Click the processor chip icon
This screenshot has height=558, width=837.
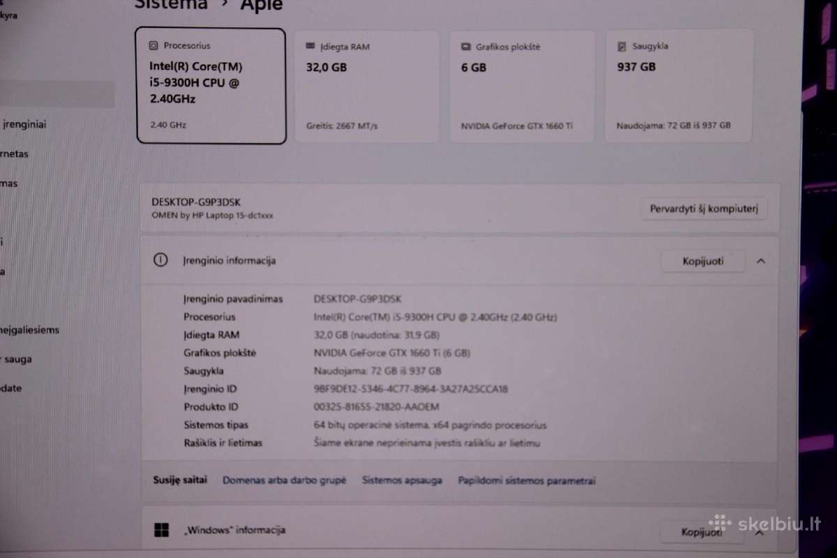click(x=153, y=46)
